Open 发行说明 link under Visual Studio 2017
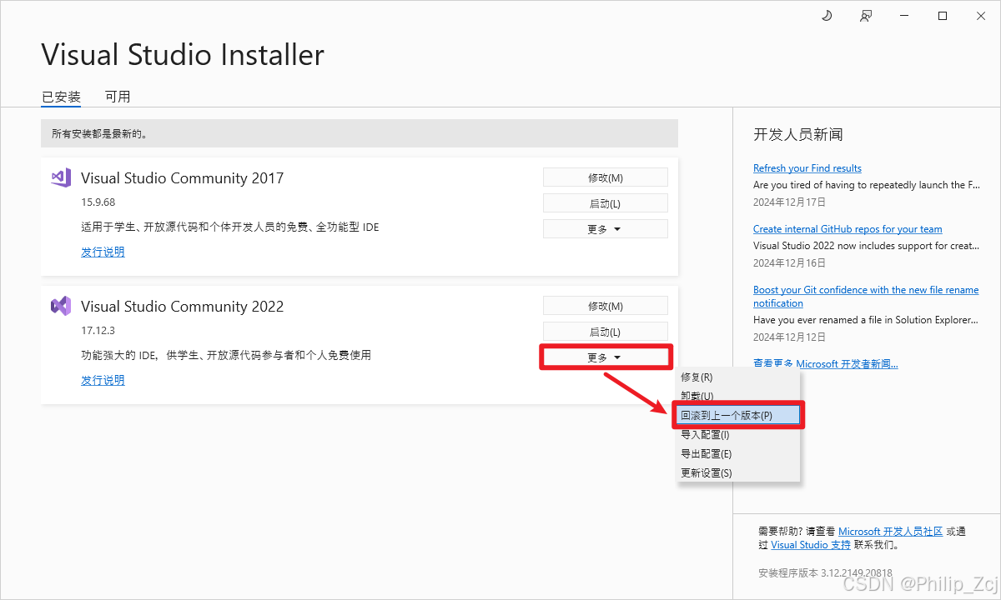Image resolution: width=1001 pixels, height=600 pixels. [x=103, y=252]
